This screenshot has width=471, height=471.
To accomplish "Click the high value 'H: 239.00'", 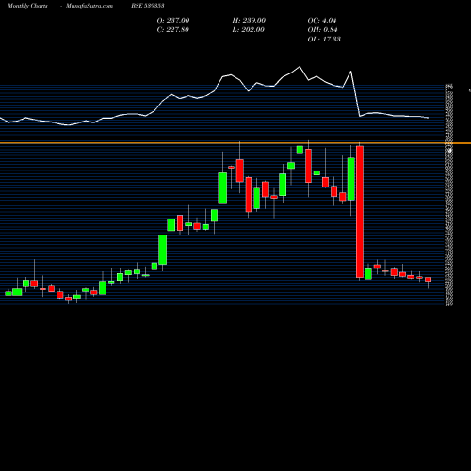I will coord(249,21).
